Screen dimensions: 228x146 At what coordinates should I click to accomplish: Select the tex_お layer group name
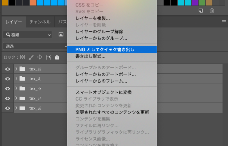point(35,69)
